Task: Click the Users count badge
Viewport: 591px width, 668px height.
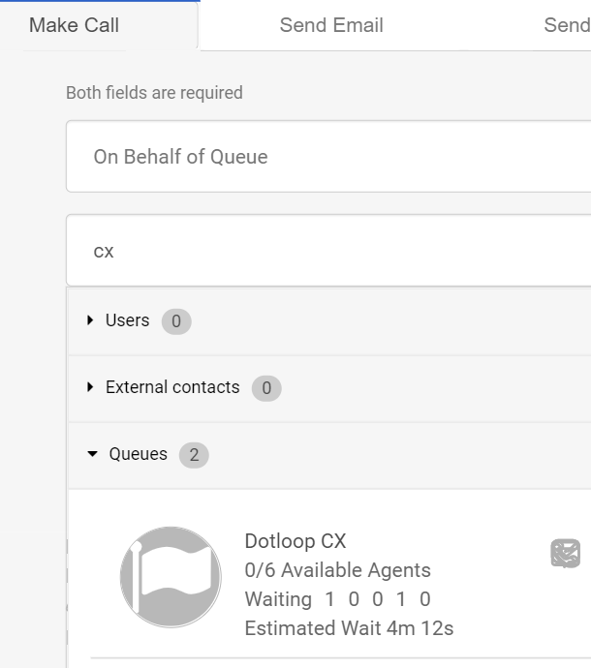Action: click(176, 321)
